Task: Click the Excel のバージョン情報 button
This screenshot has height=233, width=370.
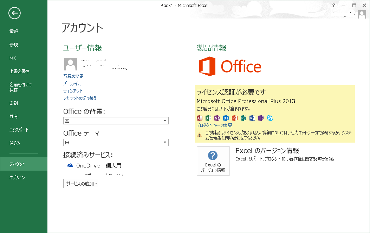Action: tap(213, 161)
